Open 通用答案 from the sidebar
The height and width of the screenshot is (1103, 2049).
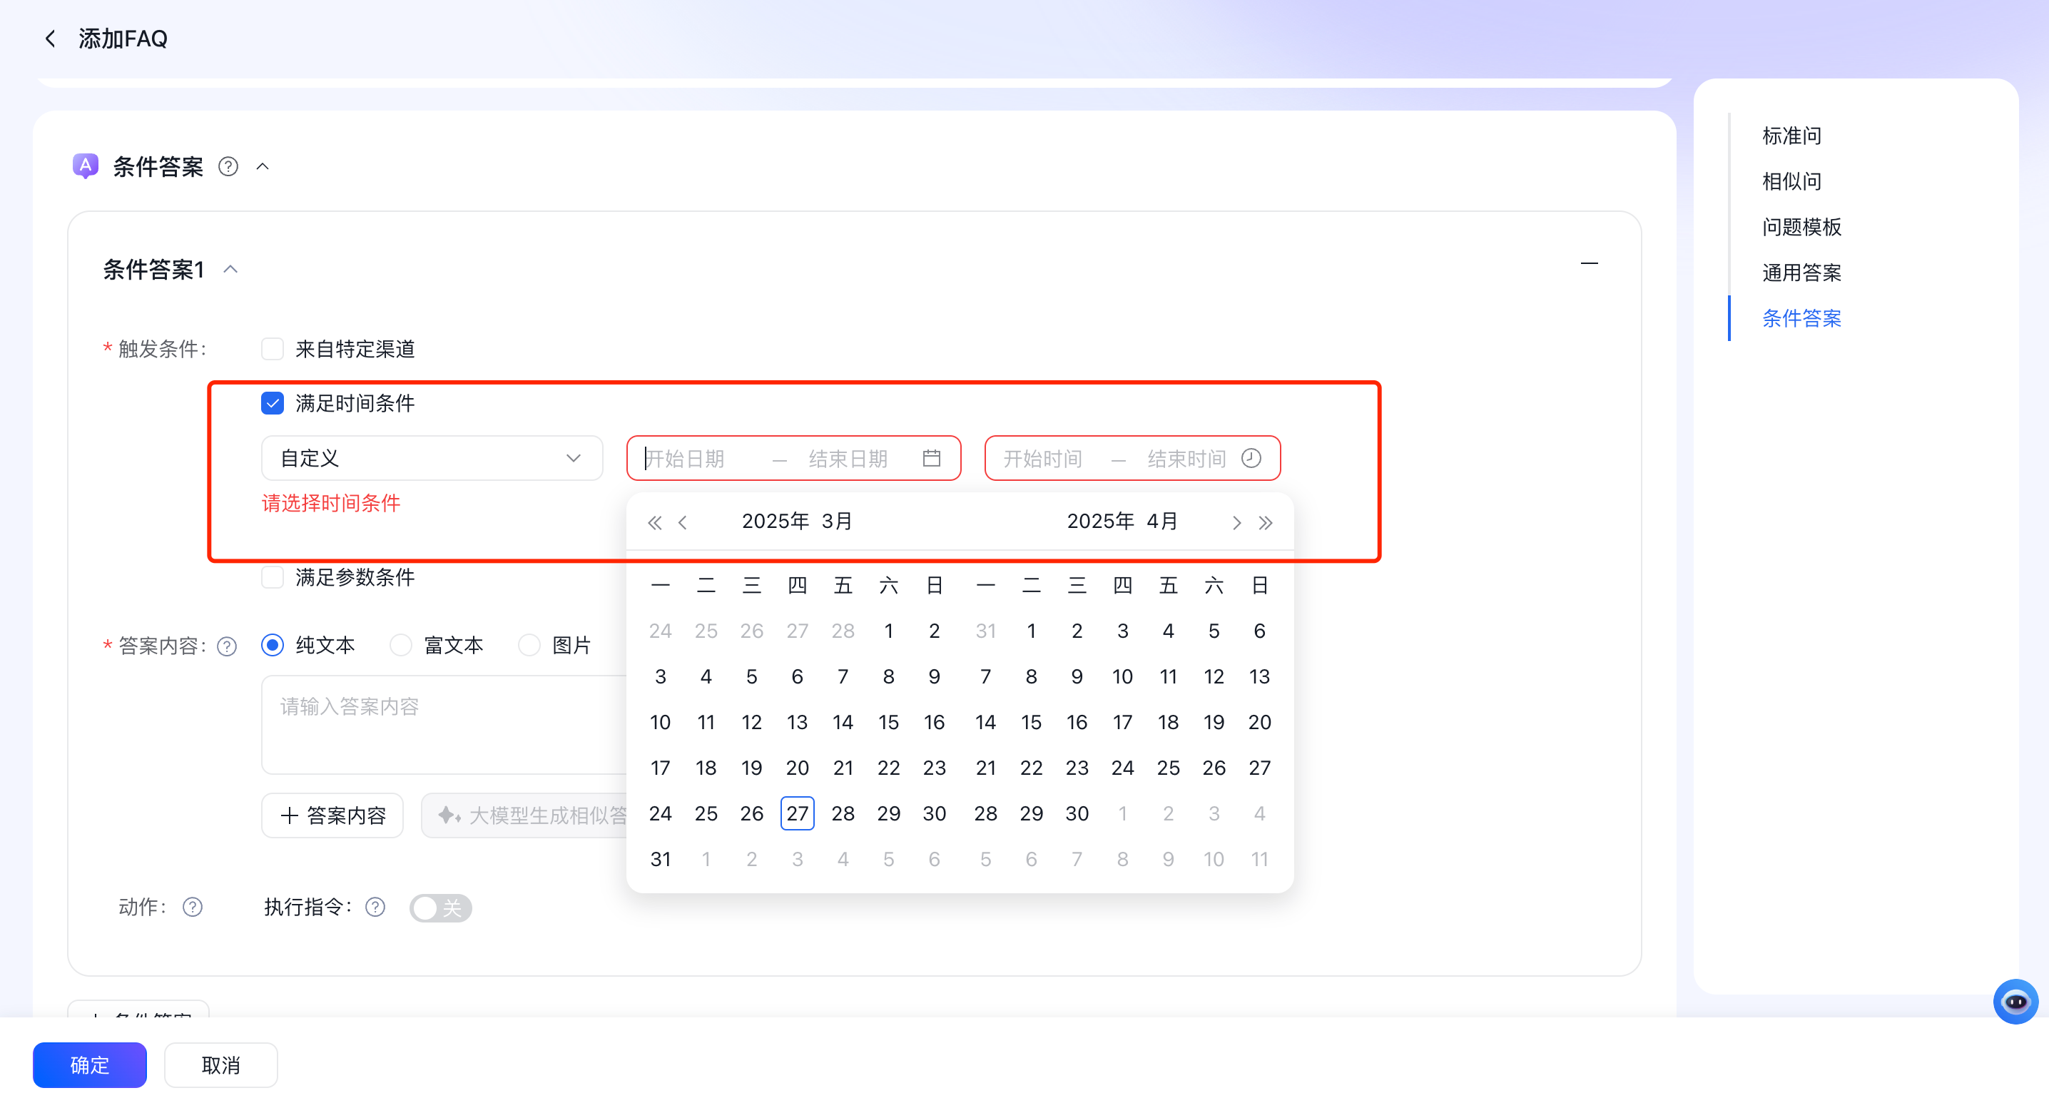tap(1801, 272)
